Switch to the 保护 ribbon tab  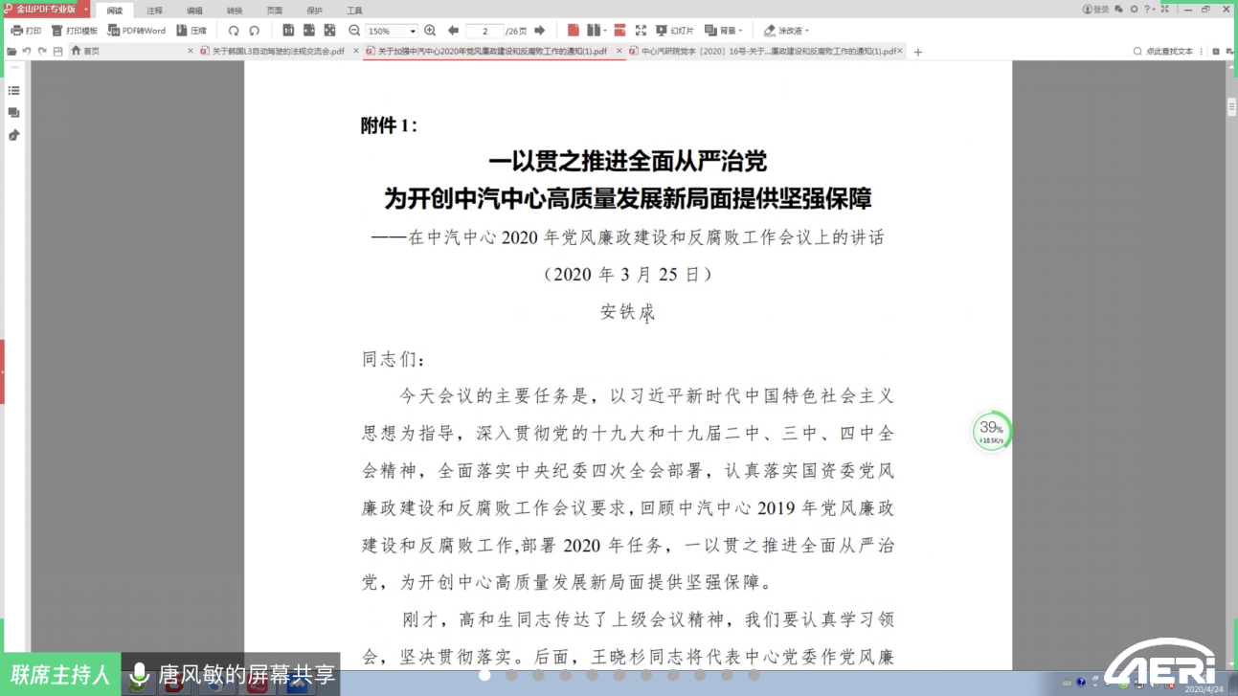pos(314,11)
